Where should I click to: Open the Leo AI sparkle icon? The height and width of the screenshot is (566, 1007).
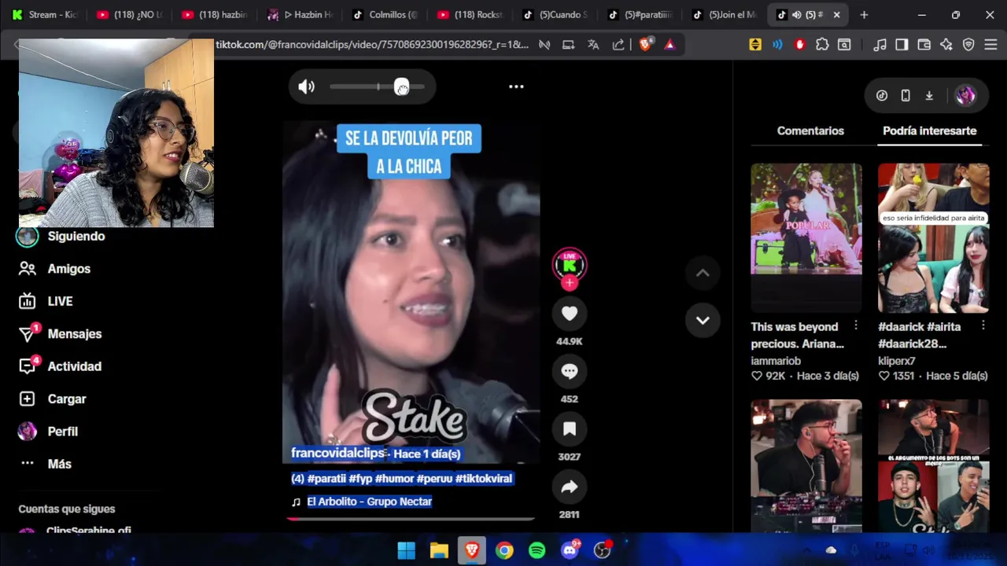click(x=946, y=45)
